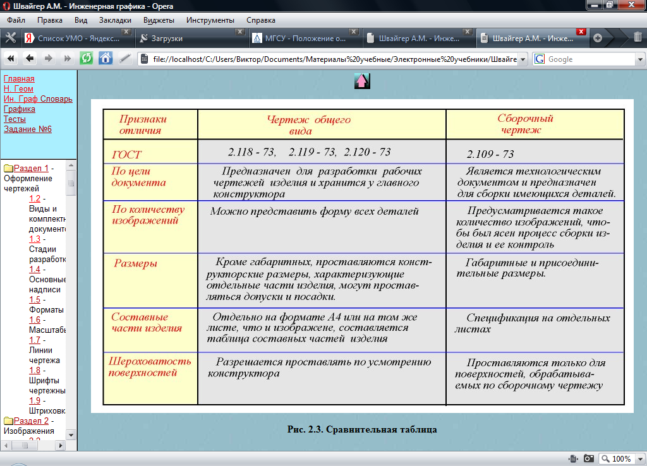Click the Google search field
Screen dimensions: 647x466
pos(591,59)
